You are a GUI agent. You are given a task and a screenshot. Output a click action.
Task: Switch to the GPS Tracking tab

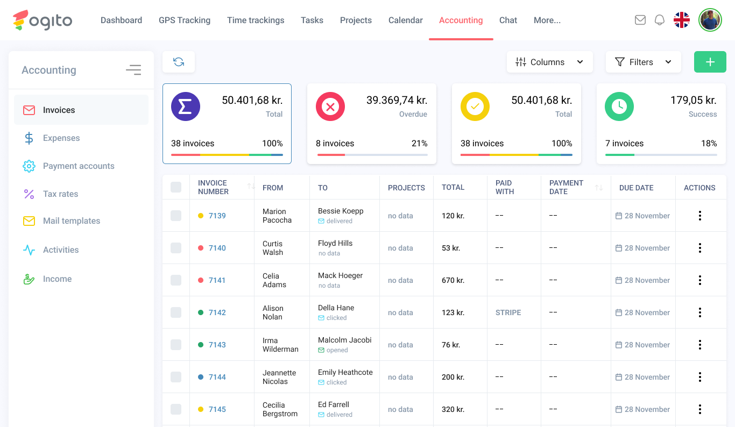[x=184, y=20]
